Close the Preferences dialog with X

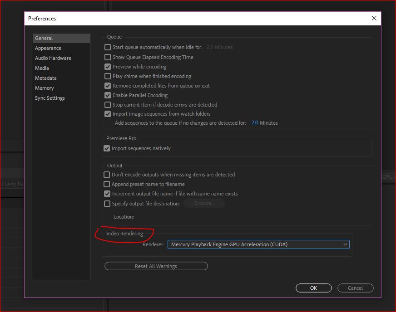374,18
